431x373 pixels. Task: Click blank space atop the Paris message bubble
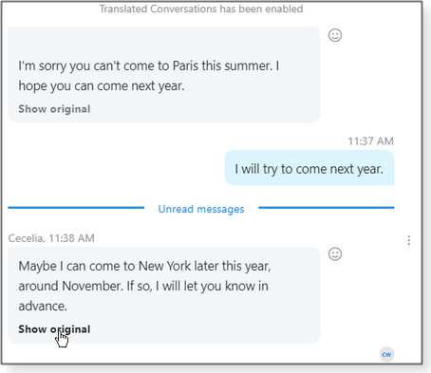point(164,41)
